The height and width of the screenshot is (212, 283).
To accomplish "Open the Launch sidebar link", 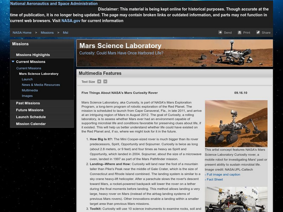I will (x=27, y=79).
